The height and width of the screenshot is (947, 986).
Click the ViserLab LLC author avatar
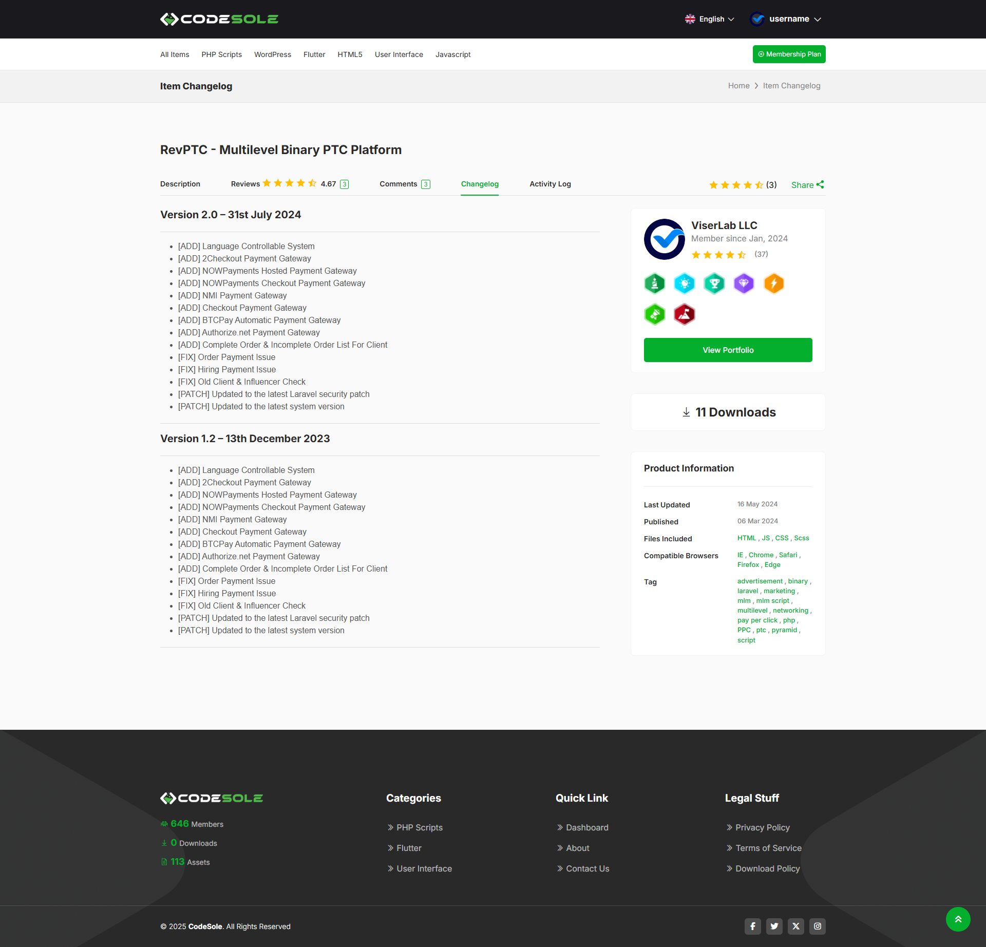(x=664, y=239)
